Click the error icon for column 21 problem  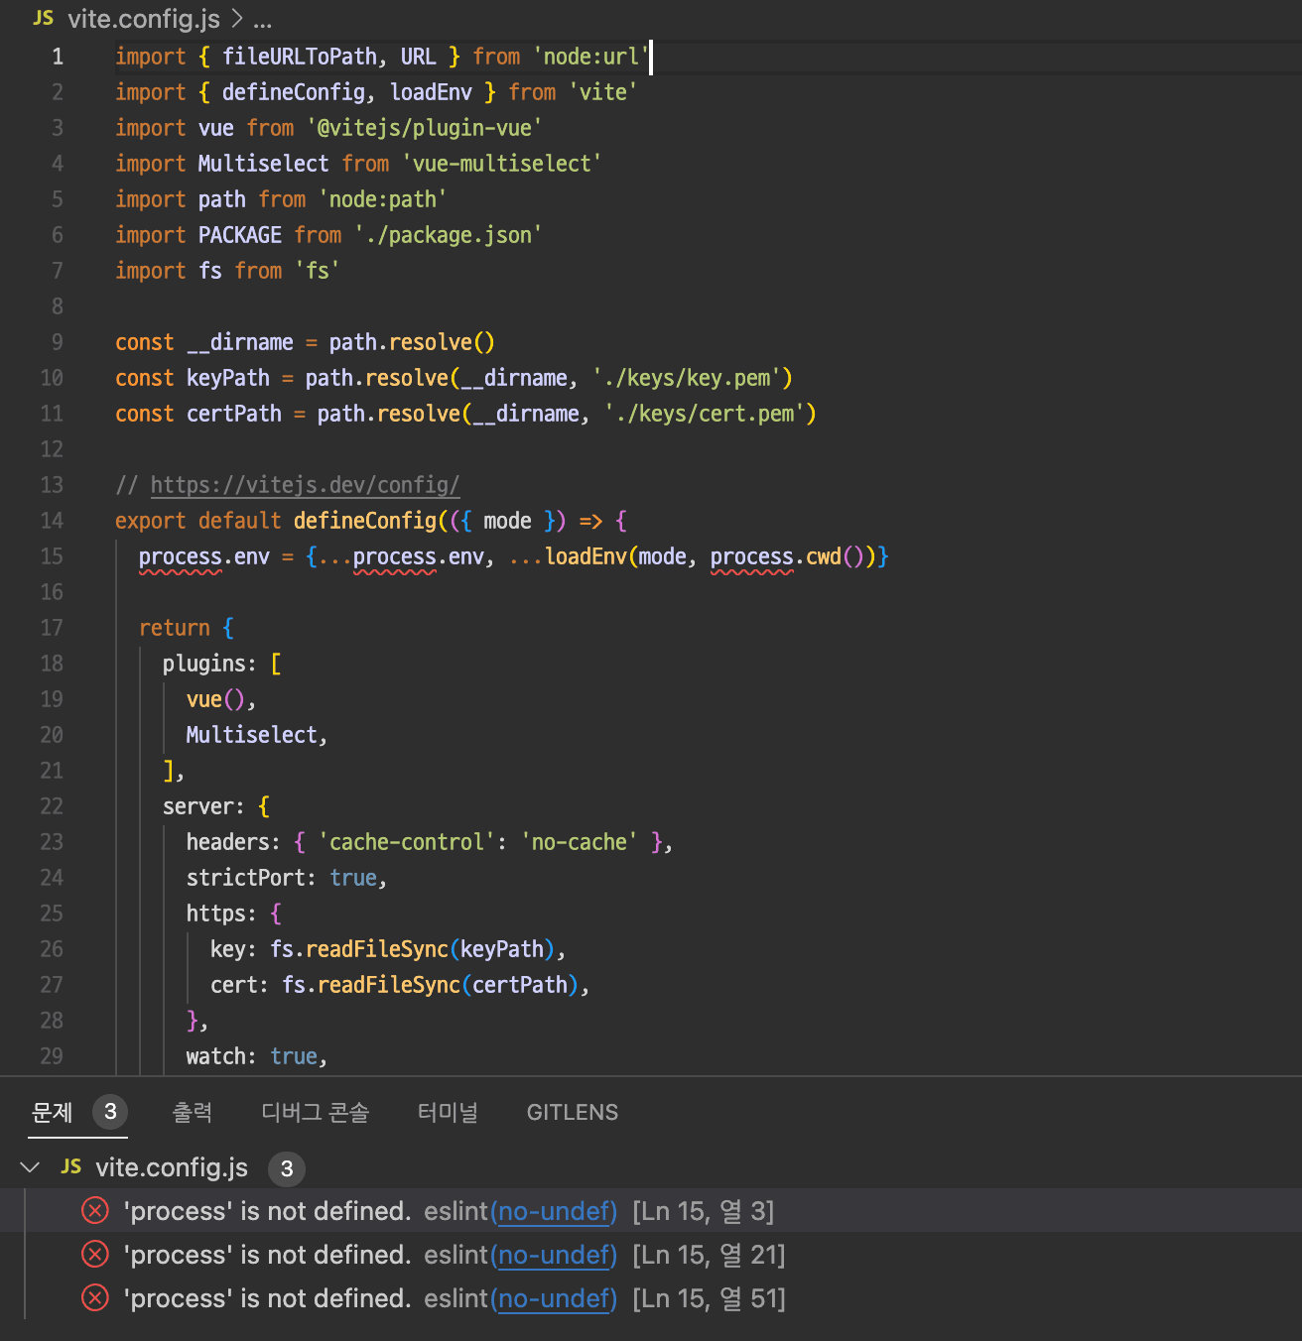[x=95, y=1255]
